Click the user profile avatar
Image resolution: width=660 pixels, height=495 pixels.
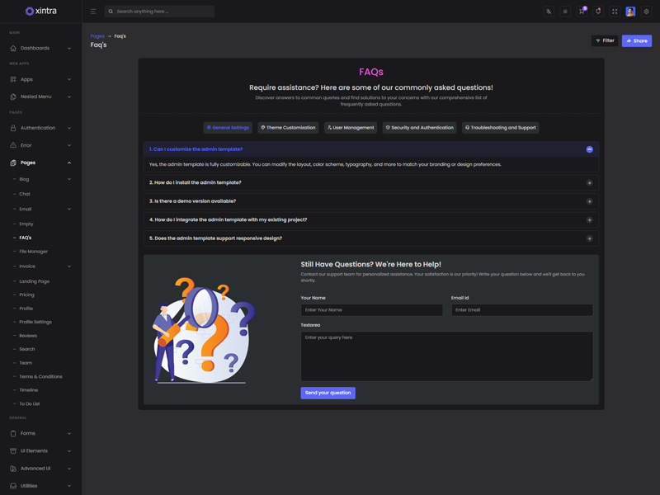(x=630, y=12)
